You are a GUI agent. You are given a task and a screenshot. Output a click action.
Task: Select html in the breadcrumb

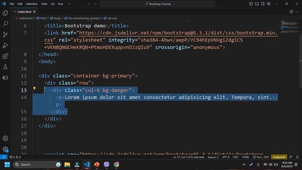tap(43, 18)
